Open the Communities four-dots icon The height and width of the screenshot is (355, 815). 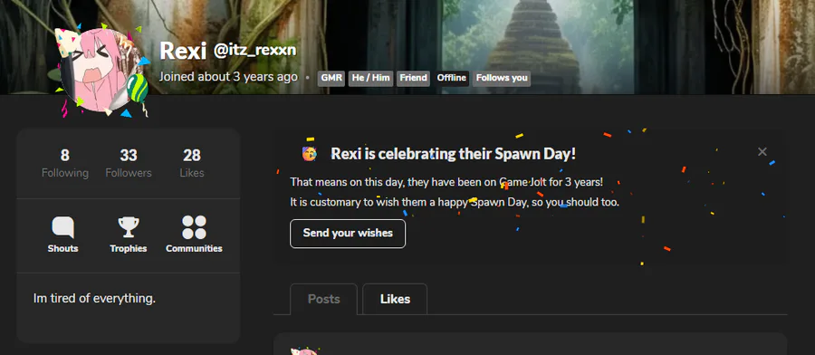click(x=194, y=227)
